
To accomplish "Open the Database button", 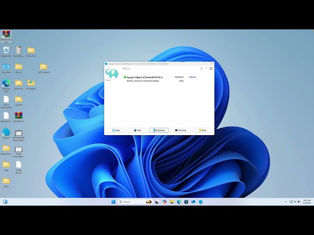I will click(x=159, y=130).
